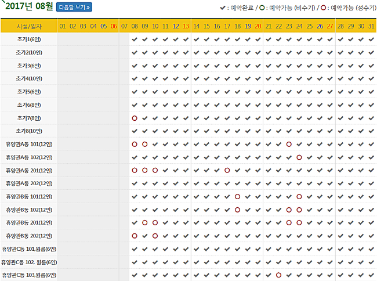The height and width of the screenshot is (281, 377).
Task: Click blue Saturday date header 12
Action: click(x=176, y=26)
